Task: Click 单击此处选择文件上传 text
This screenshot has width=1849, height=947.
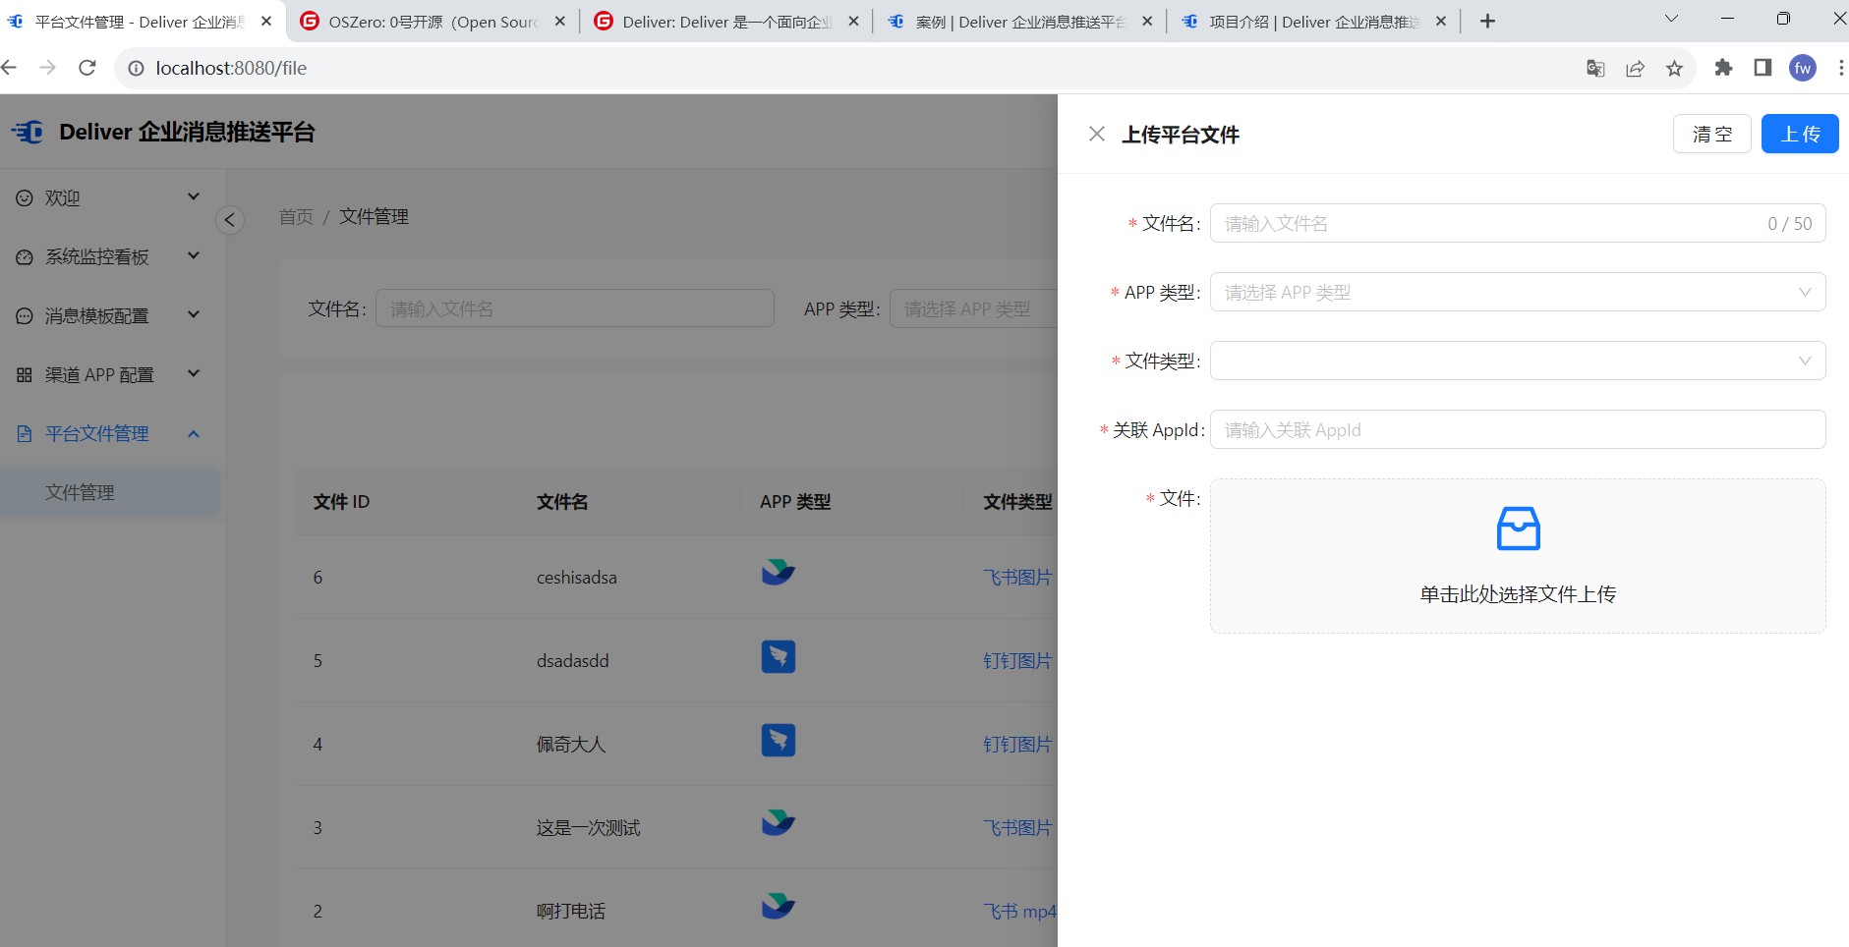Action: [x=1518, y=594]
